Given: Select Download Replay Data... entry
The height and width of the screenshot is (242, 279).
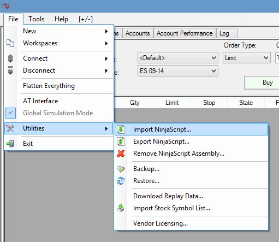Looking at the screenshot, I should [191, 196].
